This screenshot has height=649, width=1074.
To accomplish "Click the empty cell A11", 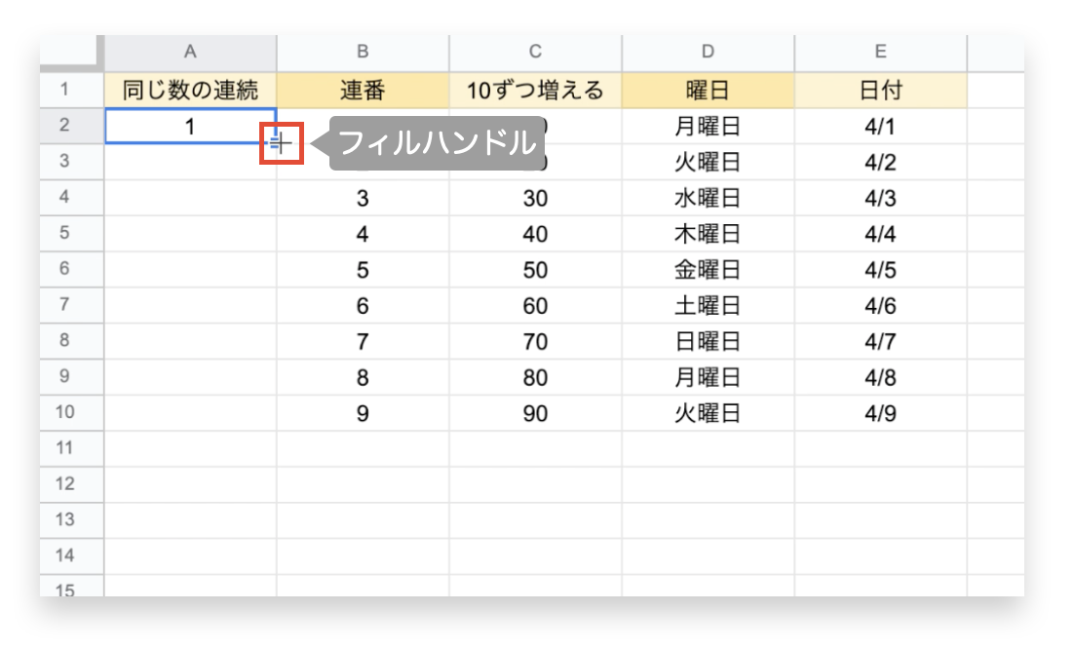I will pos(190,448).
